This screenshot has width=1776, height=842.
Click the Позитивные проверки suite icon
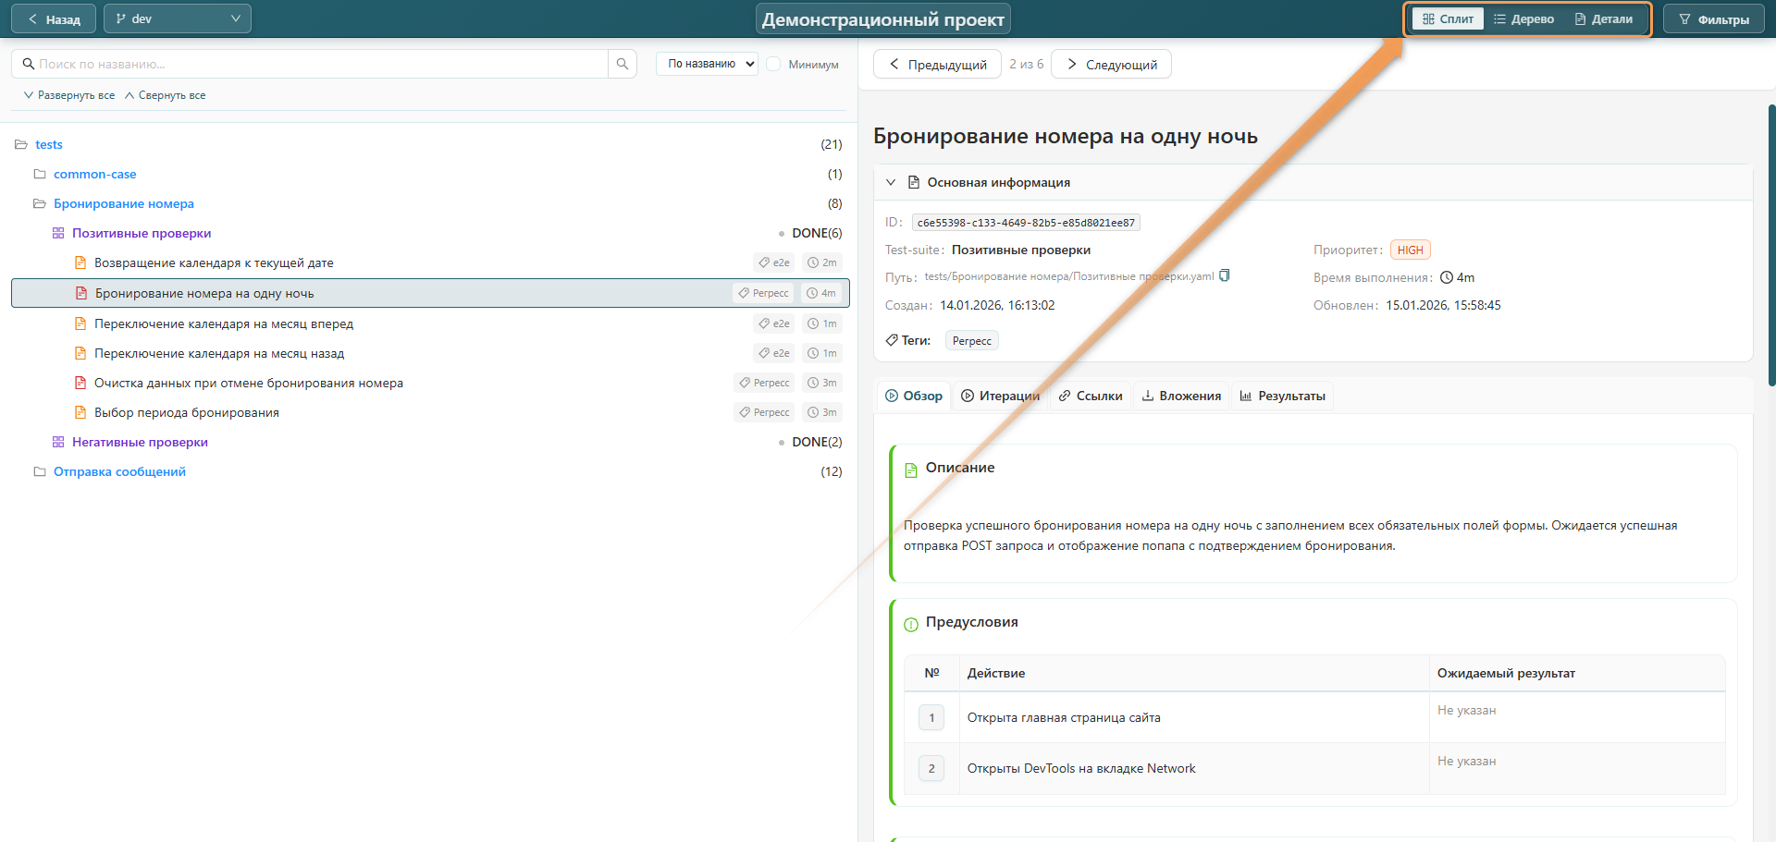[x=58, y=234]
